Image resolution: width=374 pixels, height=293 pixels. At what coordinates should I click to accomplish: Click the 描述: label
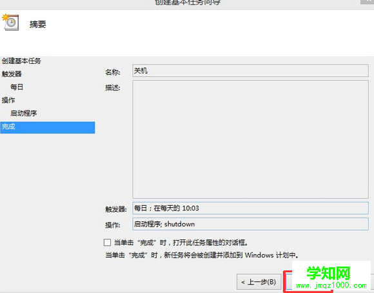113,88
